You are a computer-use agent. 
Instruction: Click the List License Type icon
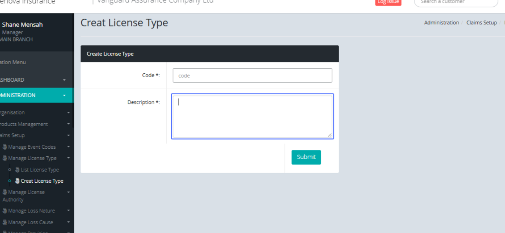[x=17, y=170]
